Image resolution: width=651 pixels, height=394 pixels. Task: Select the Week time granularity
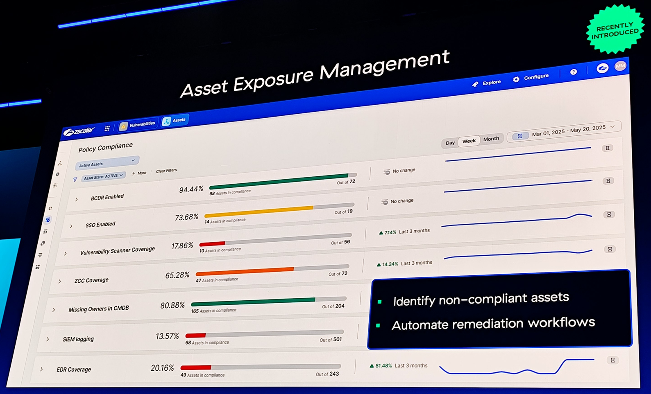coord(469,141)
